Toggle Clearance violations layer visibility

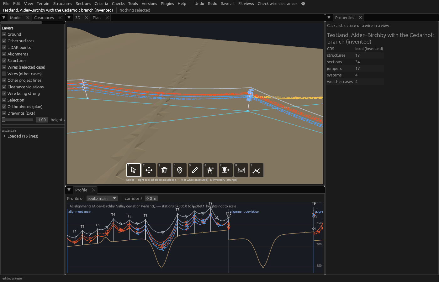click(x=4, y=87)
